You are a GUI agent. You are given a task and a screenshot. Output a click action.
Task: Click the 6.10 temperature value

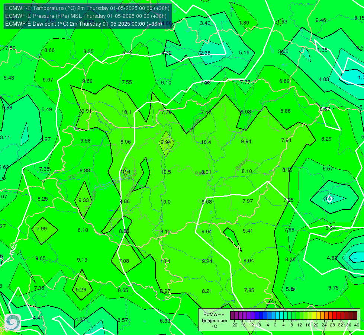pos(166,83)
